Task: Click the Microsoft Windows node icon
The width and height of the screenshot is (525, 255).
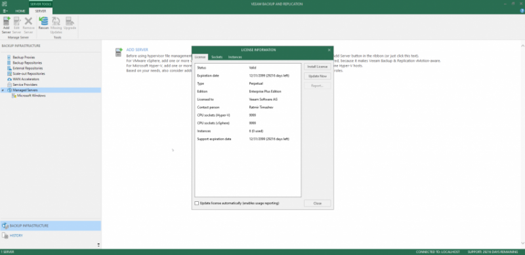Action: pyautogui.click(x=14, y=95)
